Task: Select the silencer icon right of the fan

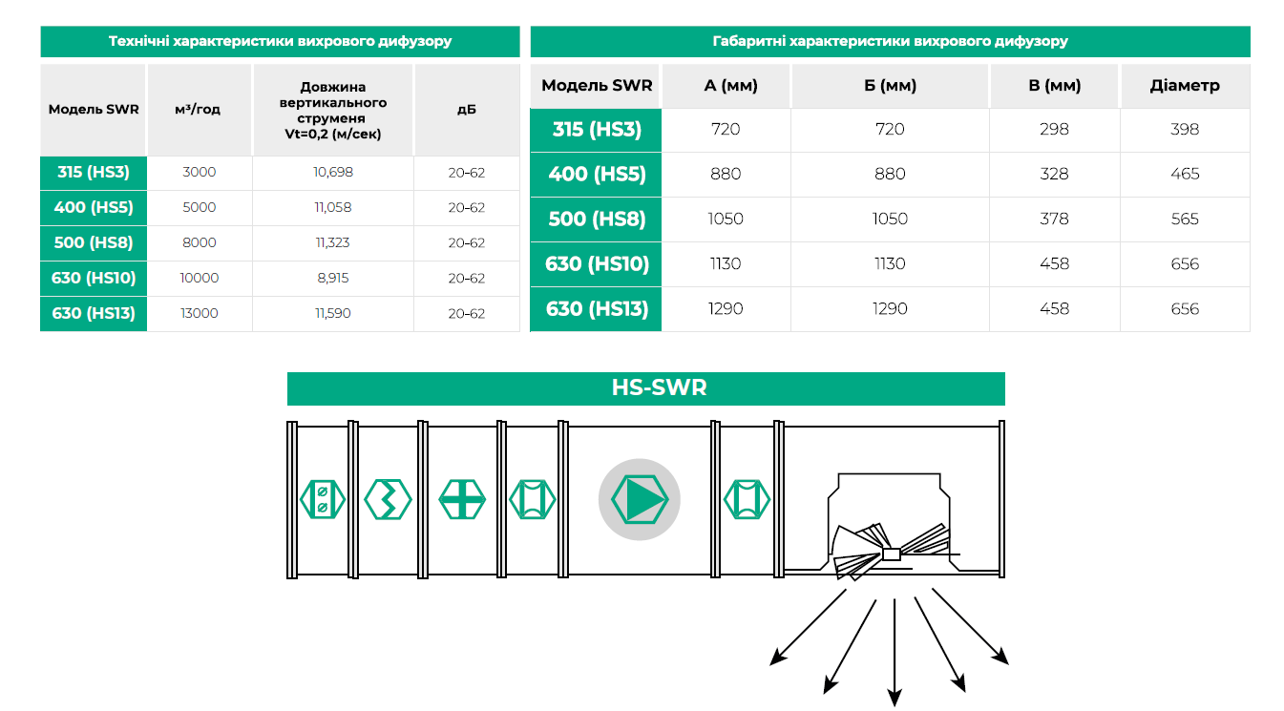Action: [747, 499]
